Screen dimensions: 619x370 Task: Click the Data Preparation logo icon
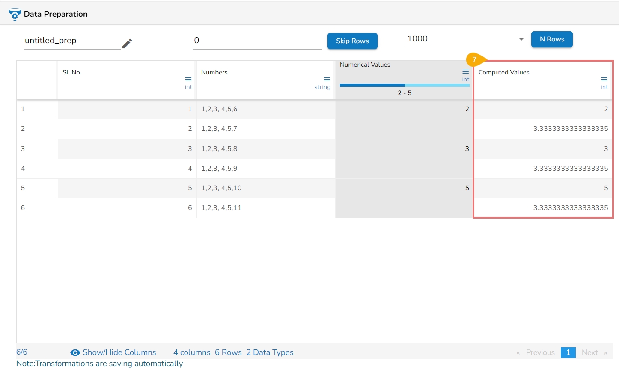pyautogui.click(x=15, y=14)
